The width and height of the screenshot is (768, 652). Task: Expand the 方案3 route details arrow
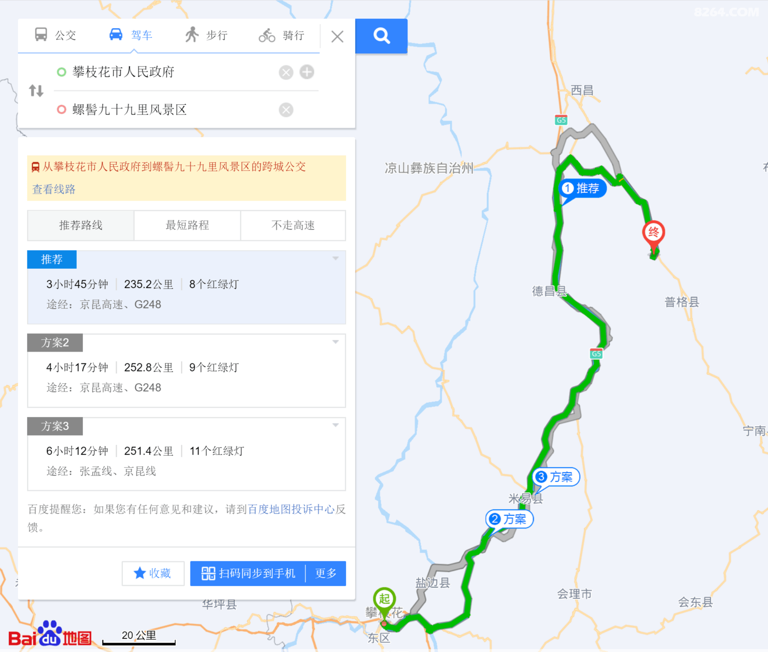tap(336, 425)
